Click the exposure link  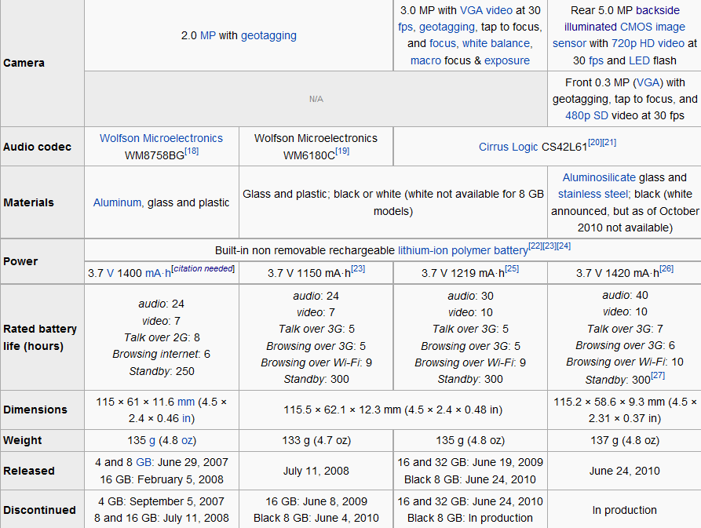click(507, 60)
